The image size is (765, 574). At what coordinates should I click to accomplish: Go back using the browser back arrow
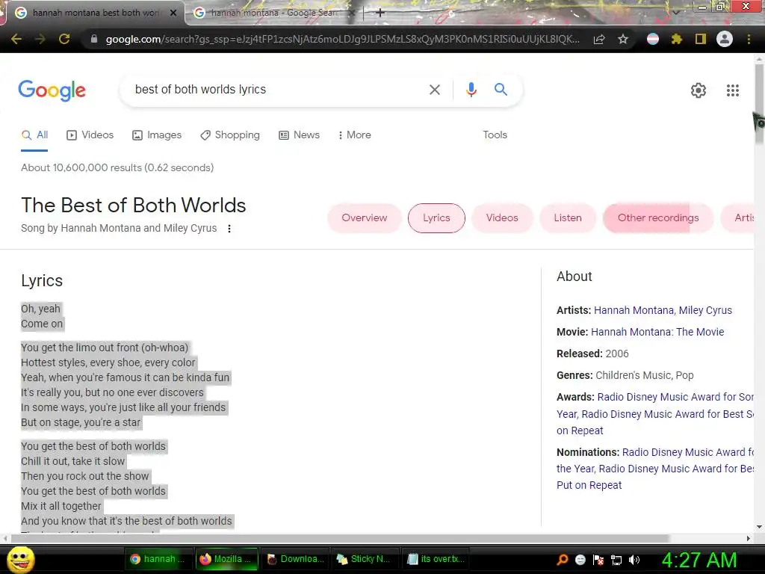(16, 39)
